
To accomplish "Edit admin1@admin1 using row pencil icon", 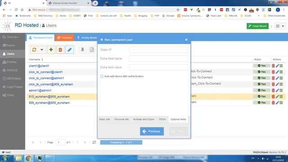I will coord(277,90).
